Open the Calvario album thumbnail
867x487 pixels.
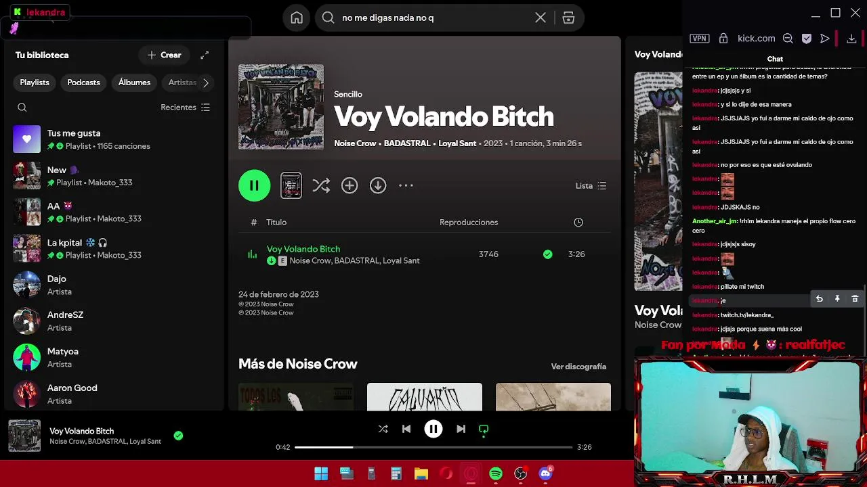[x=425, y=397]
